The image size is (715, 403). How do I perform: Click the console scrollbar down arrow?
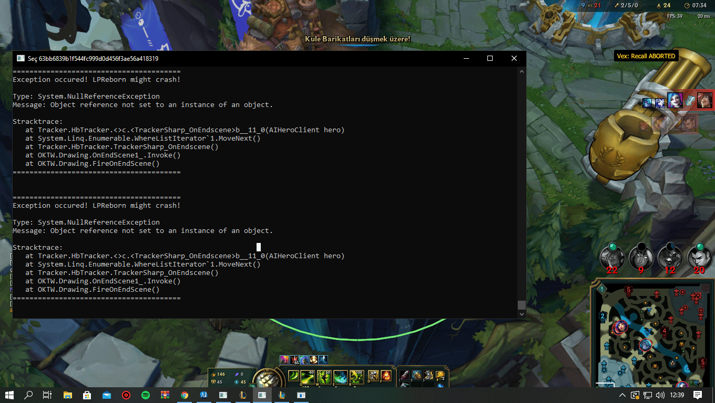522,314
